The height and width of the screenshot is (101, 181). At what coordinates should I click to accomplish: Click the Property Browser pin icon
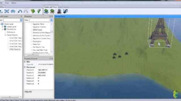click(x=50, y=59)
